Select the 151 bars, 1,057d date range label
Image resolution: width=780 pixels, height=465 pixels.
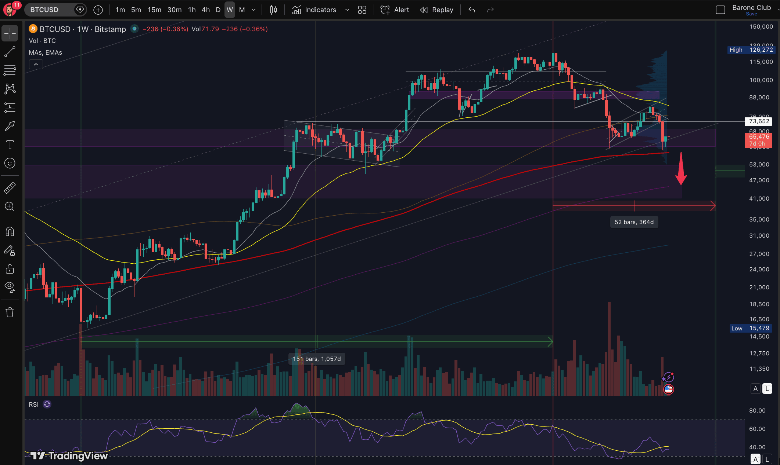317,359
